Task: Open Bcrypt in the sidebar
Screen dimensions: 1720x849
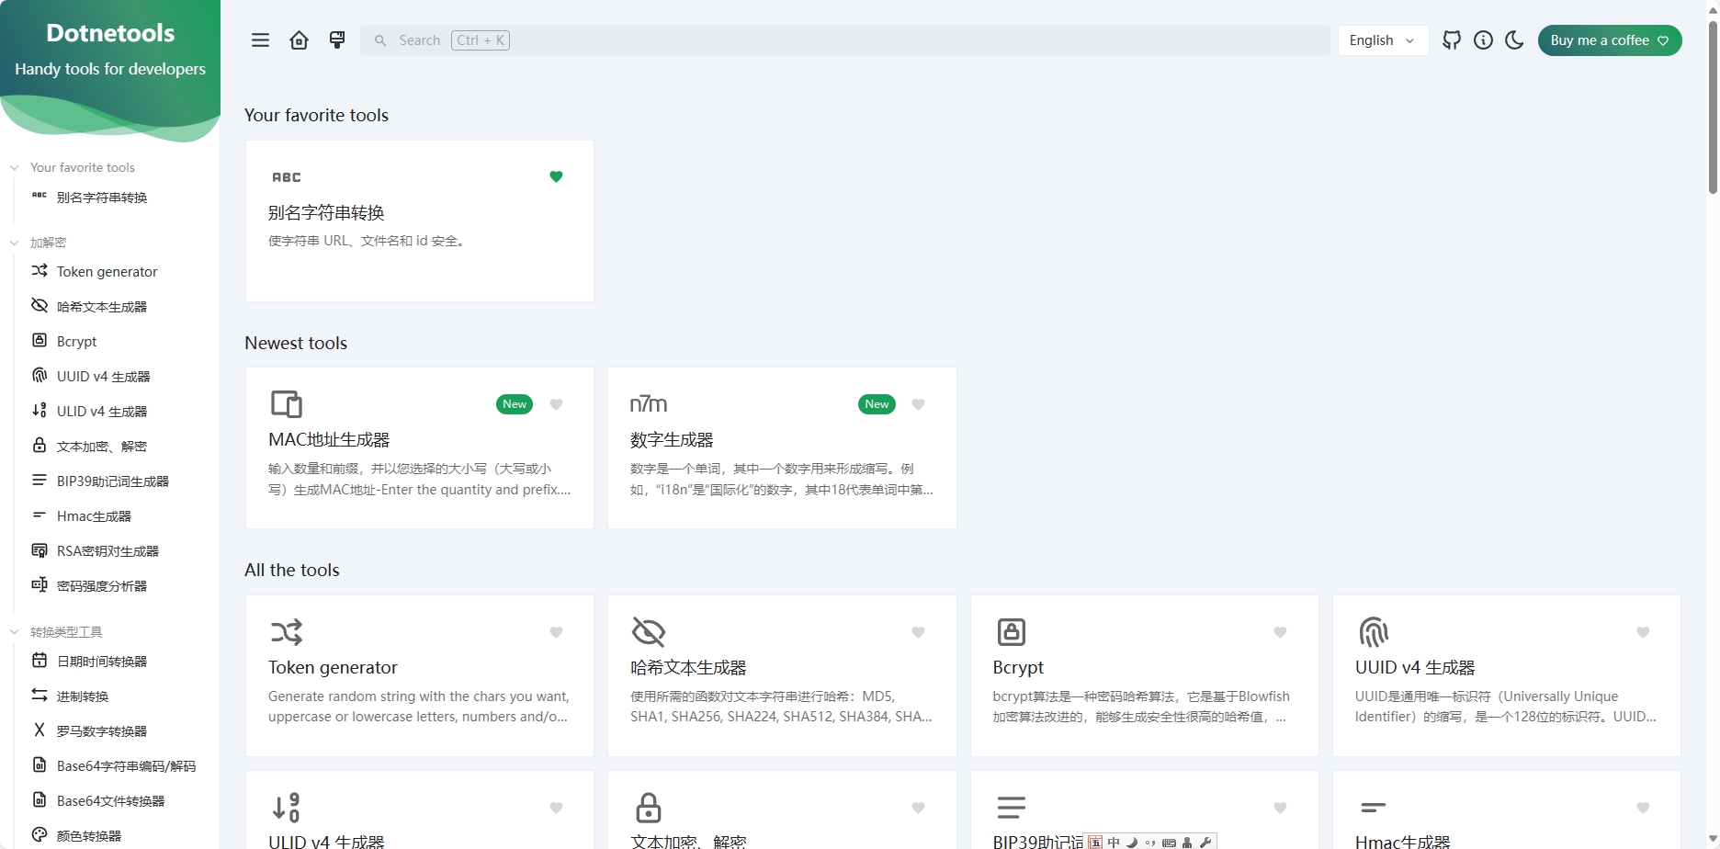Action: coord(76,342)
